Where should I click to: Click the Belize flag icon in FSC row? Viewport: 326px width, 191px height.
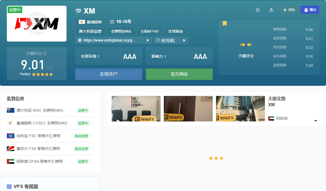11,136
